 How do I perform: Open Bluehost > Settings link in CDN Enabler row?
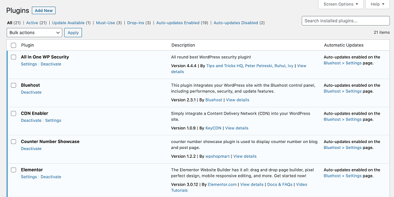click(343, 120)
